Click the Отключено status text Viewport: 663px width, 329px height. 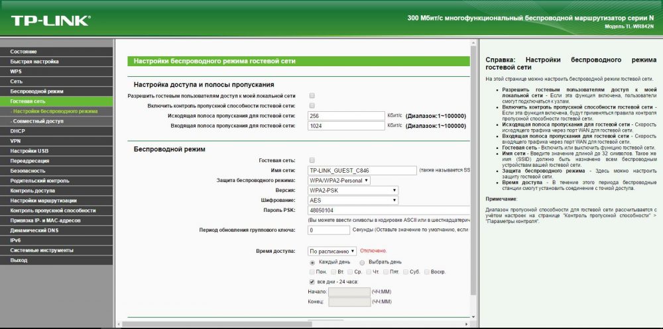point(373,251)
